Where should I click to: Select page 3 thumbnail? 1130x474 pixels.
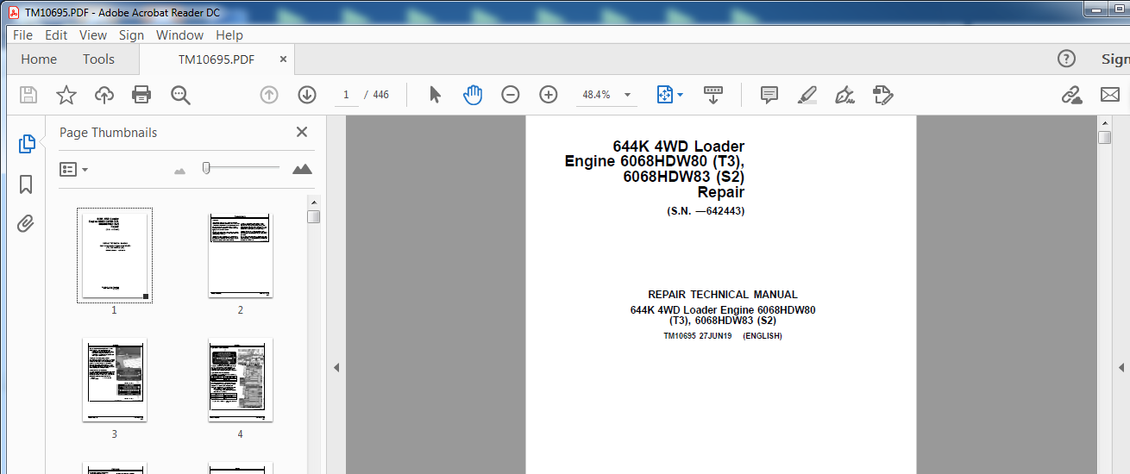point(115,380)
